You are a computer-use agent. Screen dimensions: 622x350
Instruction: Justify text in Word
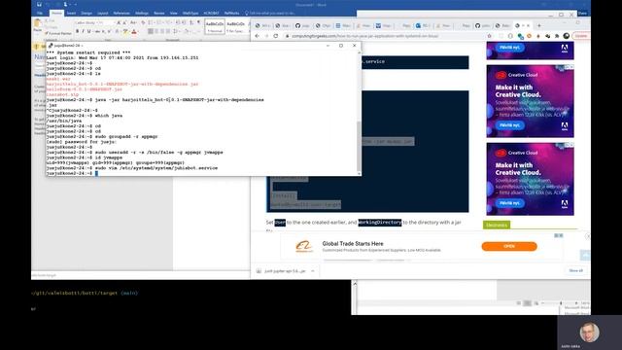[168, 31]
